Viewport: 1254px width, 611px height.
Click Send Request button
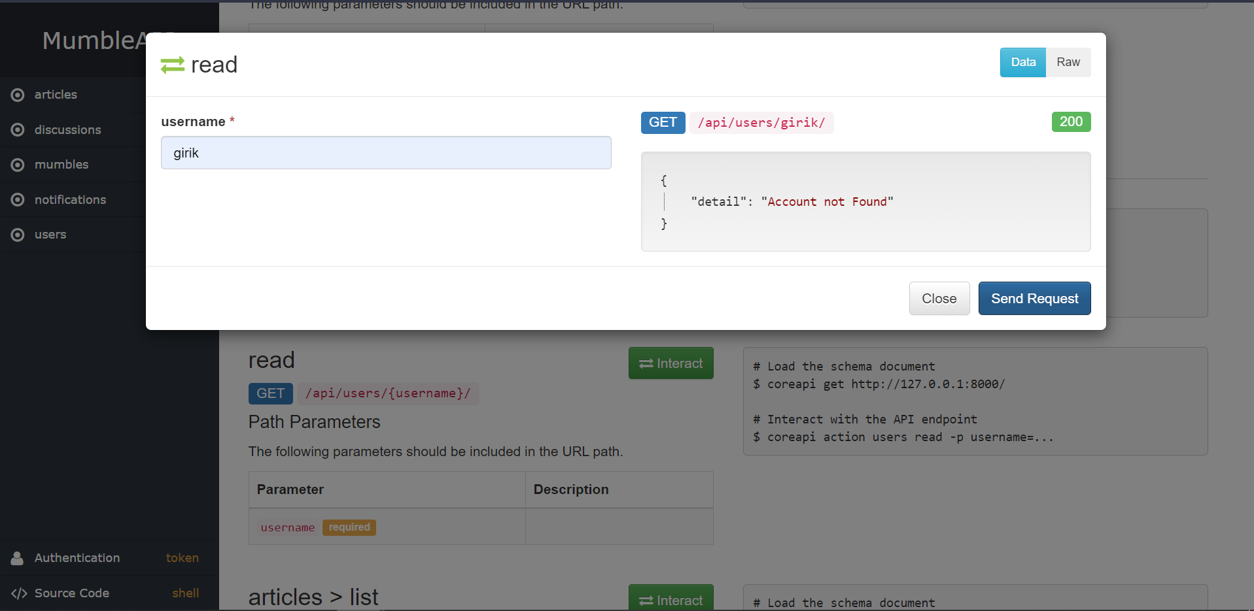coord(1034,299)
